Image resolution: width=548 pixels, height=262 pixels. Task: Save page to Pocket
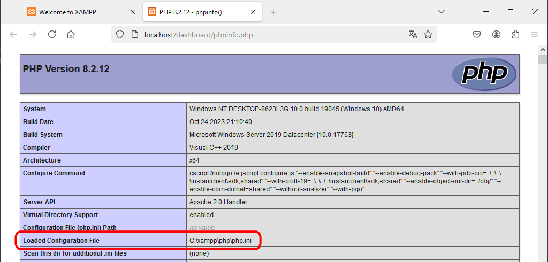tap(477, 34)
